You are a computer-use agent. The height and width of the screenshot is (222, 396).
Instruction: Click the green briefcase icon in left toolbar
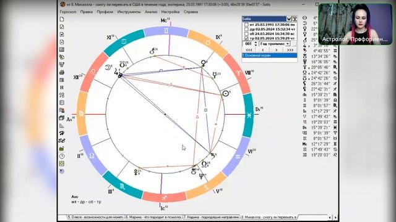tap(62, 149)
